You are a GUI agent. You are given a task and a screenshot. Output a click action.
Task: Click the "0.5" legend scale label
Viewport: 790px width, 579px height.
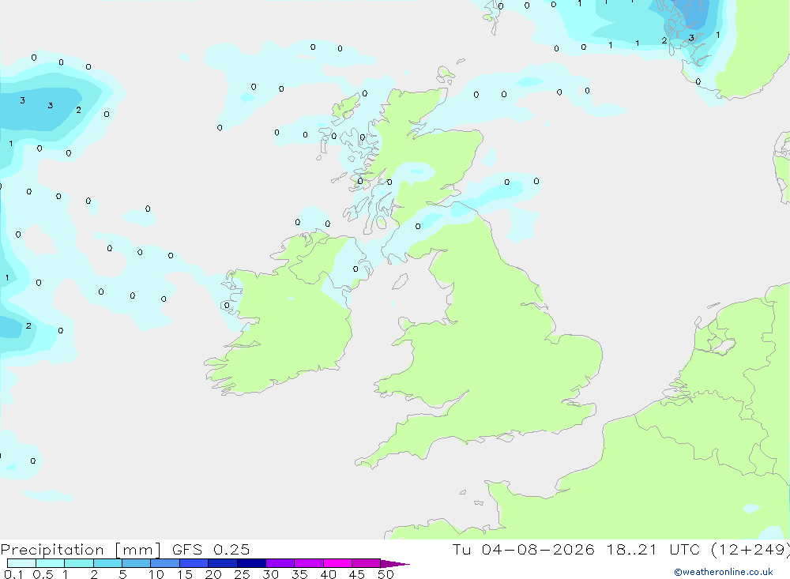click(43, 574)
